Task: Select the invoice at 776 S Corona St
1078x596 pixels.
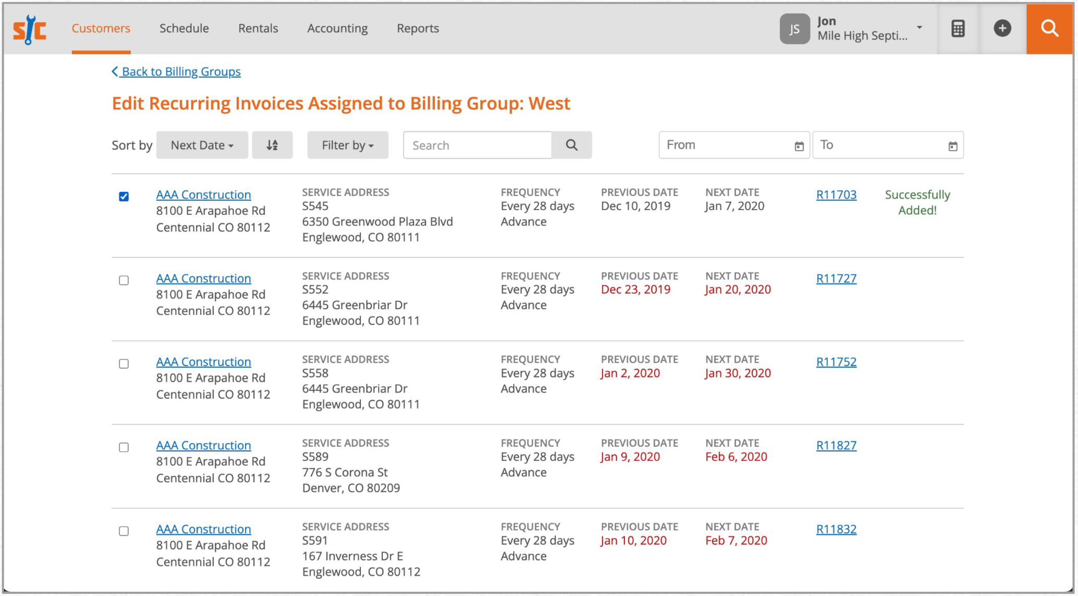Action: pos(124,447)
